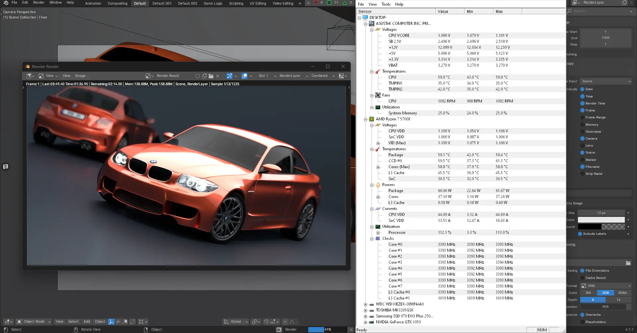Click the white text color swatch
The height and width of the screenshot is (333, 637).
click(601, 220)
